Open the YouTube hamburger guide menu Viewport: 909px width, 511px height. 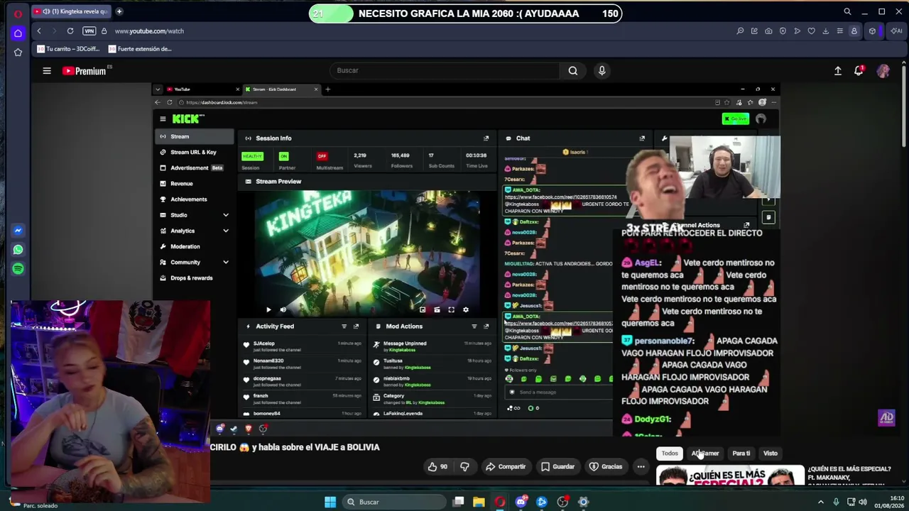coord(47,71)
